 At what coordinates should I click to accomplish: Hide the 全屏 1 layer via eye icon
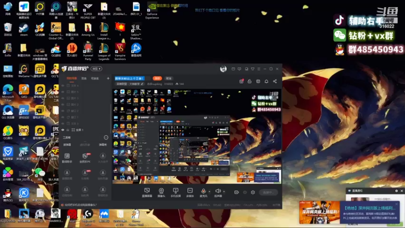coord(63,130)
